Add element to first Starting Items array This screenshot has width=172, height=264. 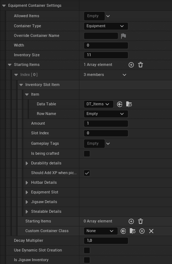(131, 65)
